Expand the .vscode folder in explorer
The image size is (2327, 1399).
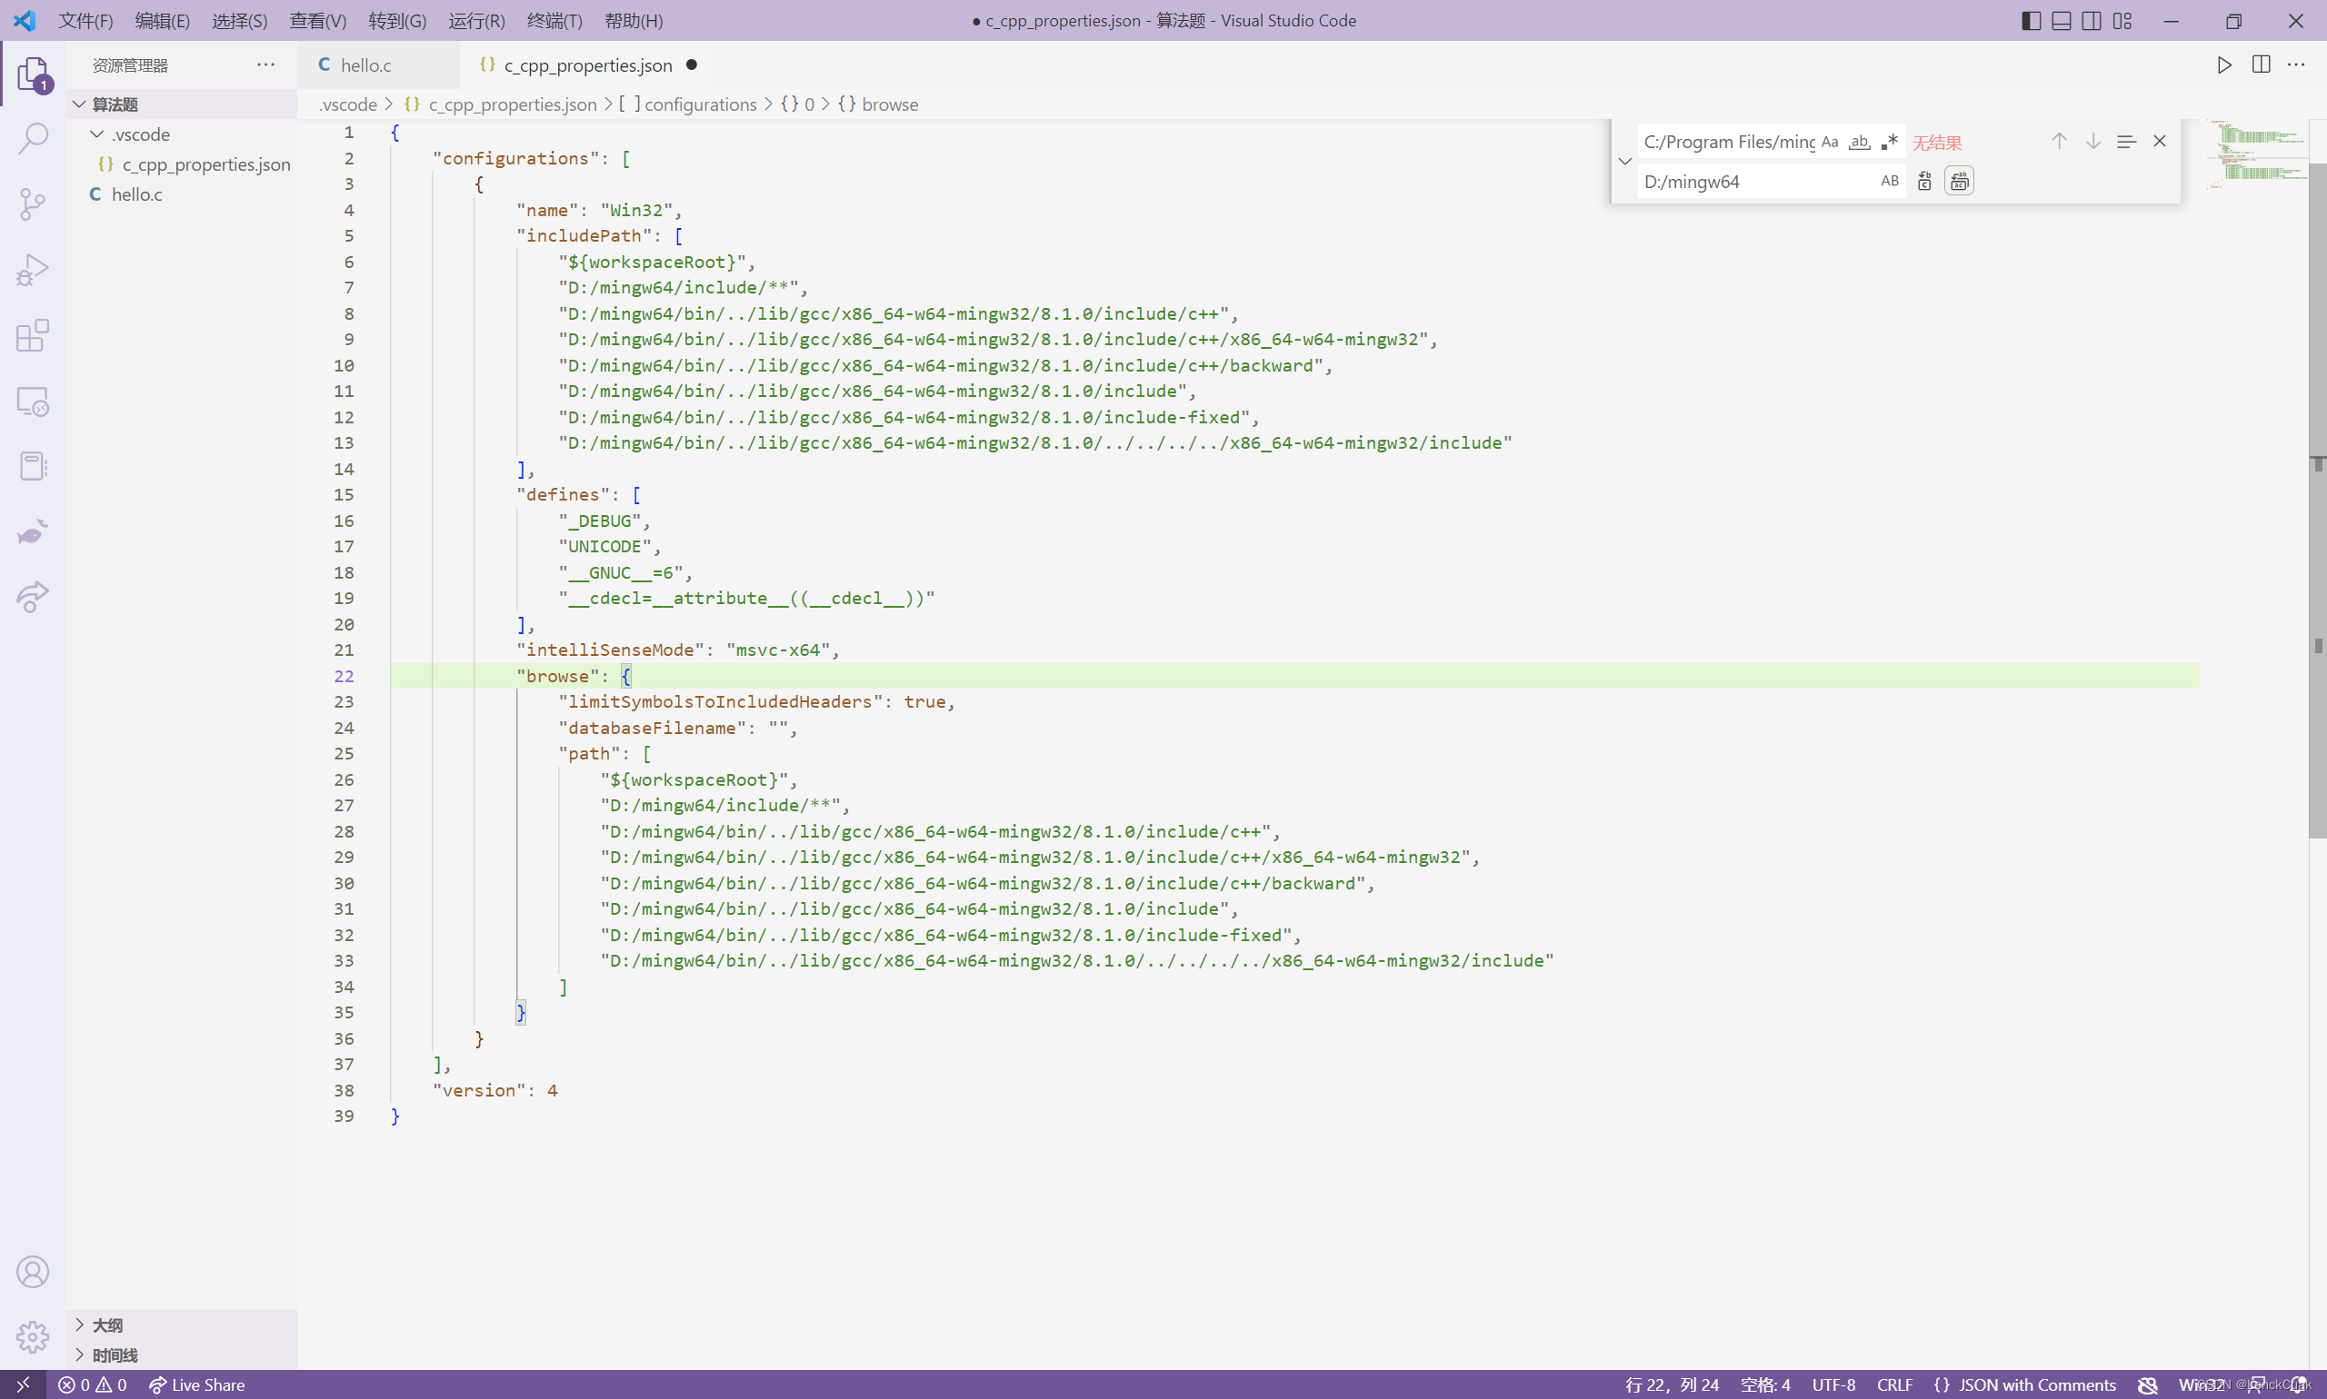click(145, 133)
